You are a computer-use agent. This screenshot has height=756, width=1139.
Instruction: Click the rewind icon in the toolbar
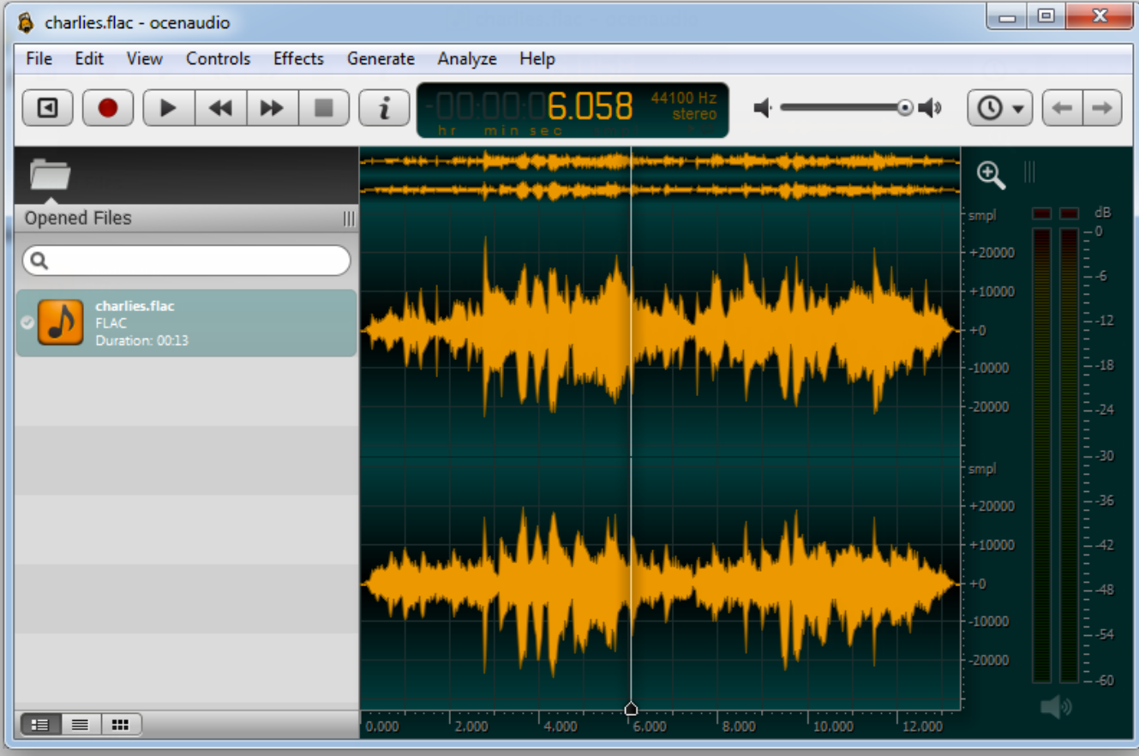click(x=220, y=107)
